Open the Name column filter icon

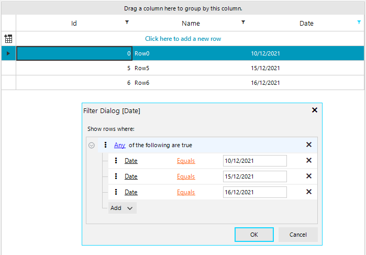242,22
